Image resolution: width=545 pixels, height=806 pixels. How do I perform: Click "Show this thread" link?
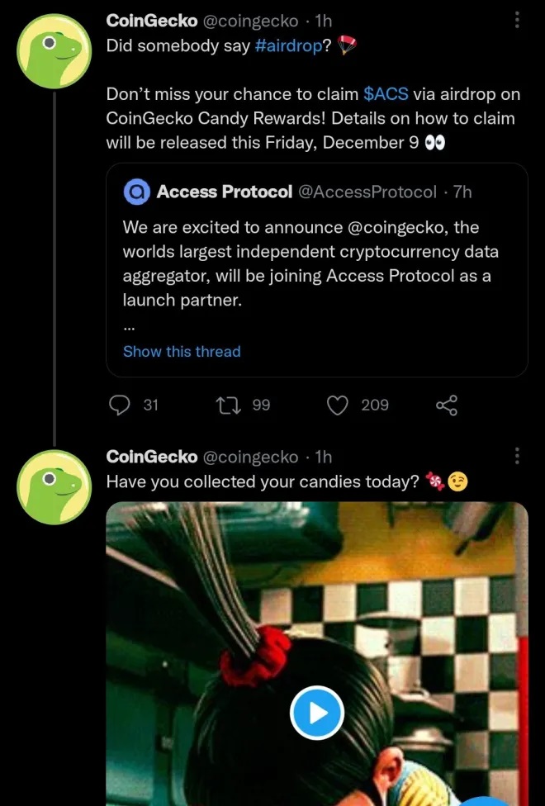point(182,351)
